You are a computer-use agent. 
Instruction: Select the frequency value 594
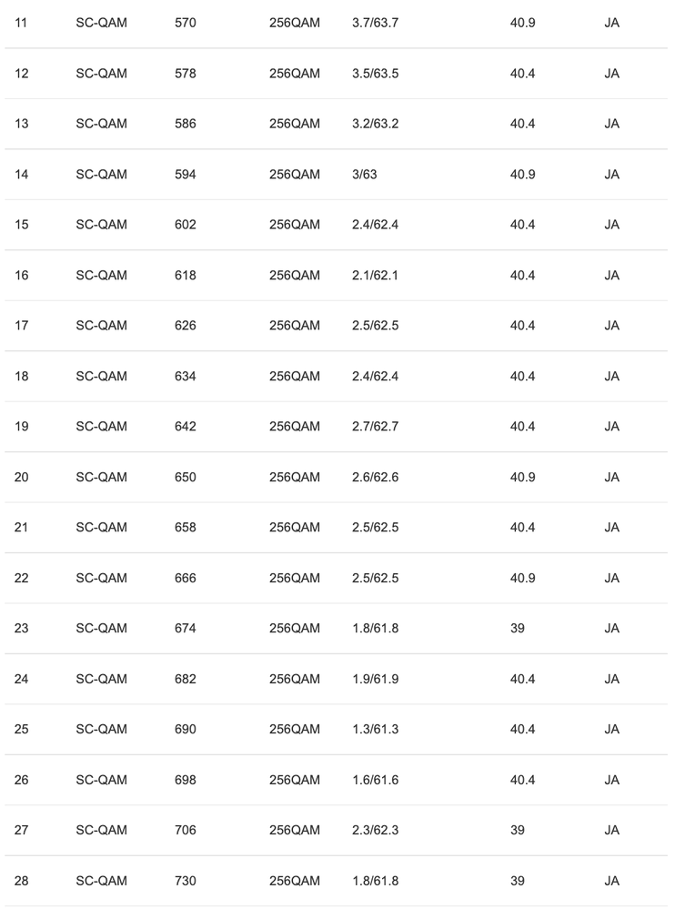pos(185,174)
